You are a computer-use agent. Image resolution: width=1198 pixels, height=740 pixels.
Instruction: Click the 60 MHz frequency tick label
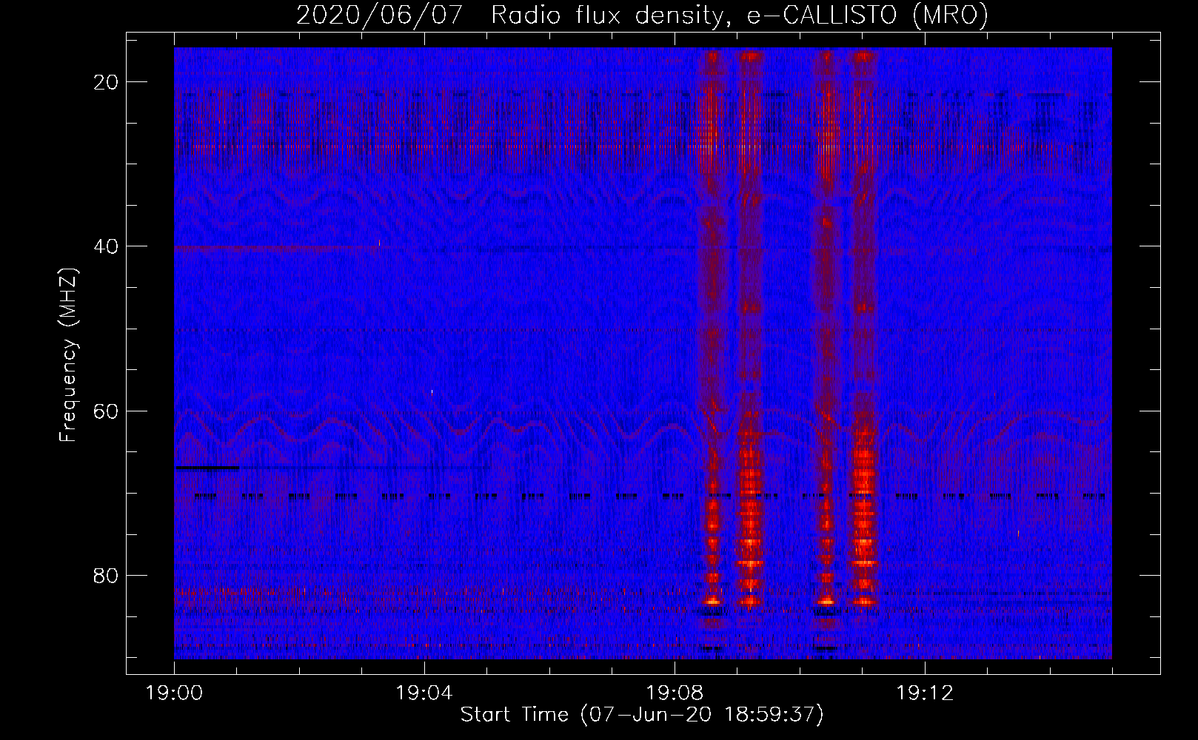coord(107,411)
